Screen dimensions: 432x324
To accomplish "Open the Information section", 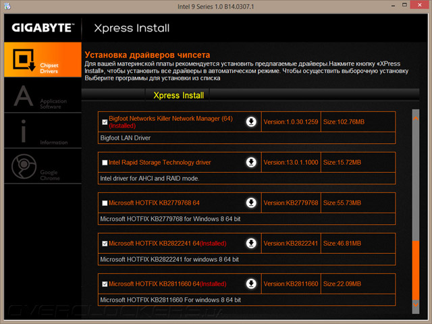I will [43, 130].
